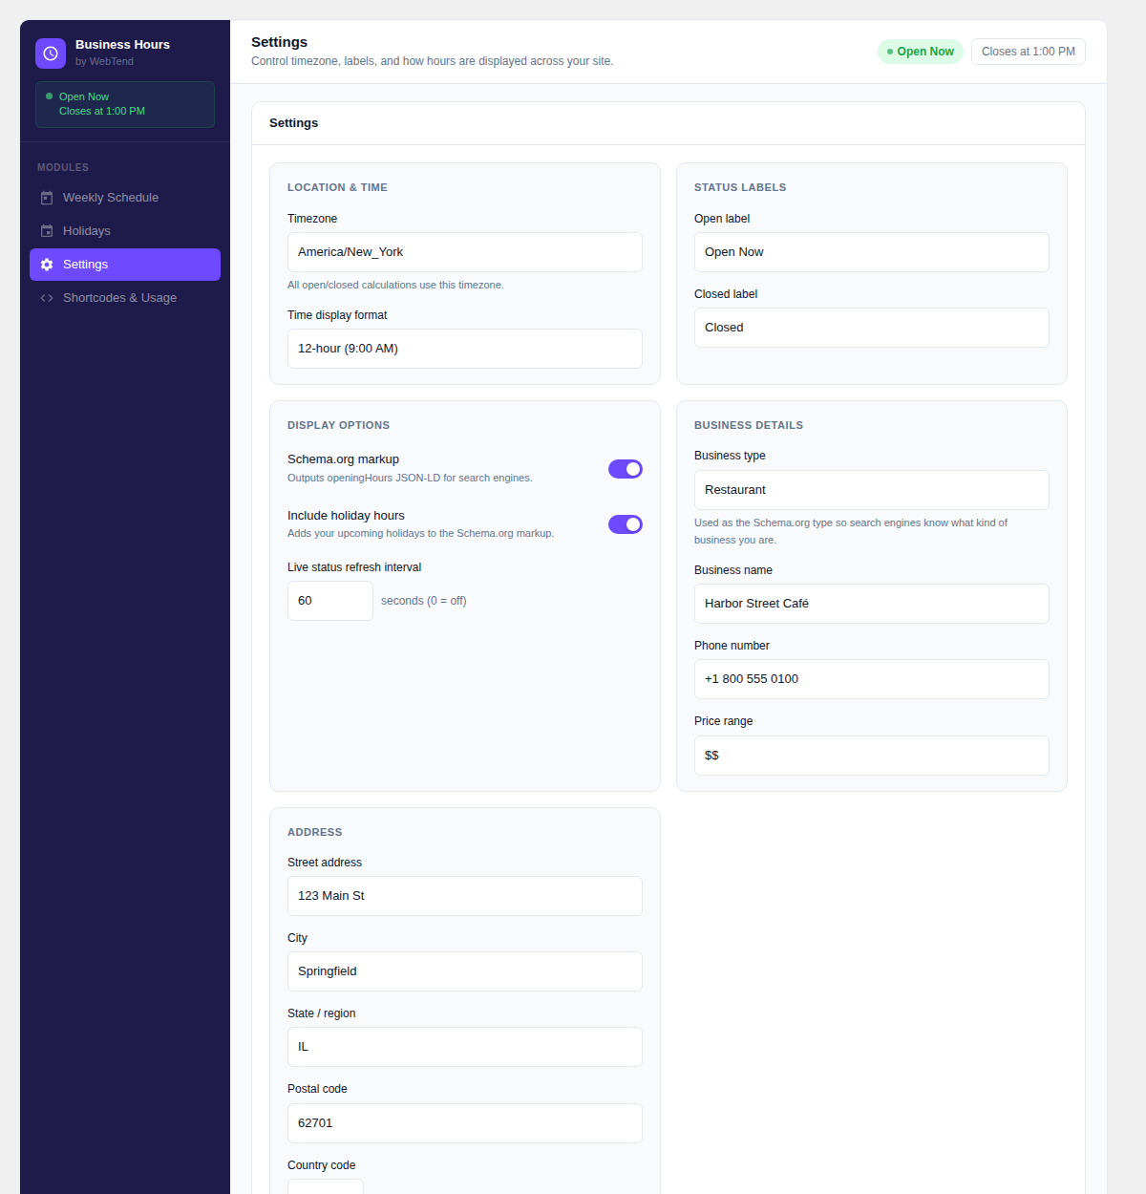The width and height of the screenshot is (1146, 1194).
Task: Open the Weekly Schedule module
Action: [x=125, y=198]
